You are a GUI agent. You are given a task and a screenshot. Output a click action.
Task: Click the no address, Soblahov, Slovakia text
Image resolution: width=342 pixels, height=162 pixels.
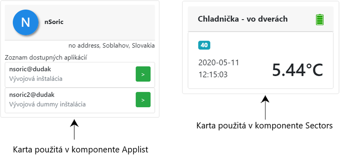[x=112, y=46]
